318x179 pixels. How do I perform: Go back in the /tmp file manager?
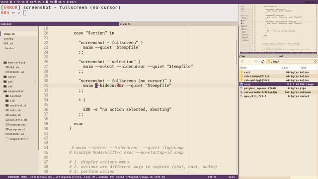pyautogui.click(x=242, y=62)
